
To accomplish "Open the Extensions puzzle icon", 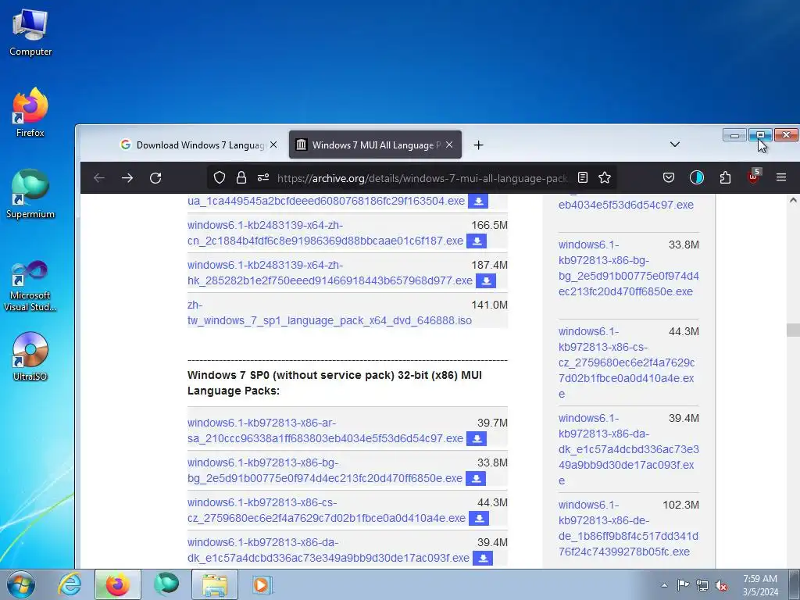I will [x=725, y=177].
